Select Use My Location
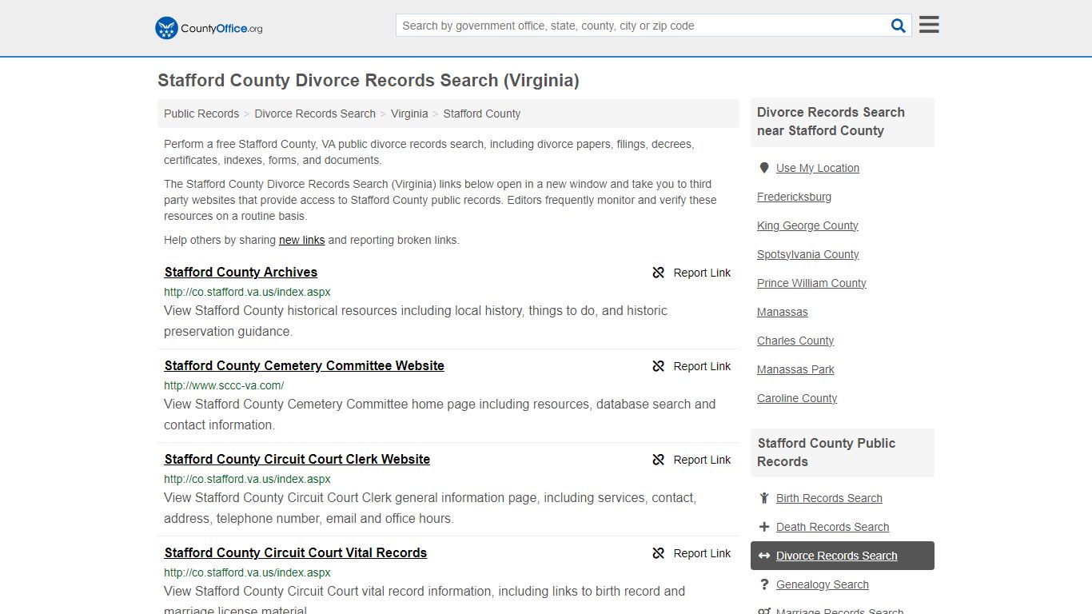This screenshot has height=614, width=1092. coord(818,168)
